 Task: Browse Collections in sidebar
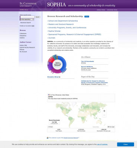[x=23, y=34]
